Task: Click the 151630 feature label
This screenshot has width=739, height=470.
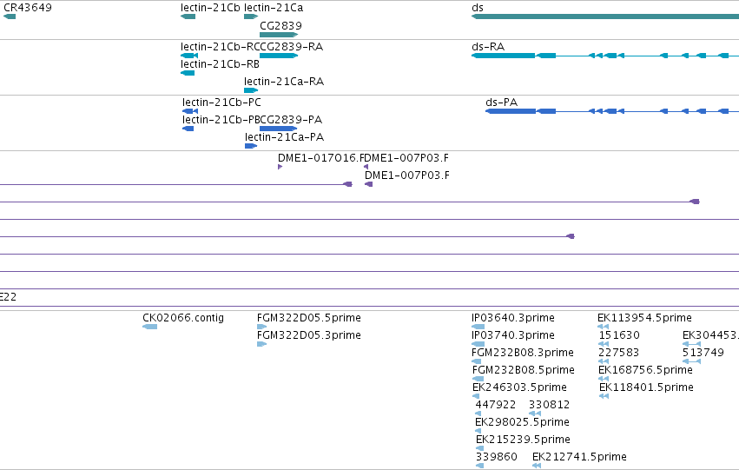Action: point(619,335)
